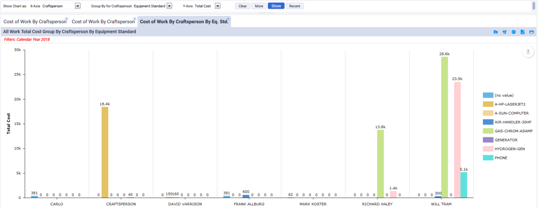Click the chart title All Work Total Cost Group
Image resolution: width=538 pixels, height=209 pixels.
[x=69, y=31]
